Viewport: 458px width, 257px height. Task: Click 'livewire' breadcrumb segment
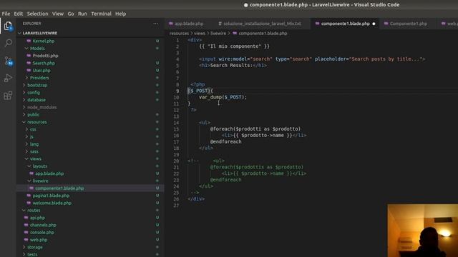218,34
